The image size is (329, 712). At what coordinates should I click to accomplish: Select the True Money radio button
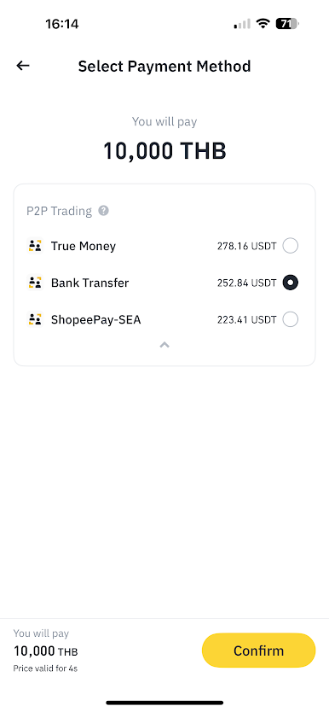coord(290,246)
